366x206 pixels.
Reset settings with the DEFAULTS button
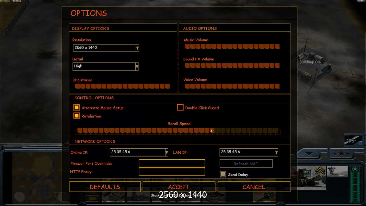click(x=105, y=187)
